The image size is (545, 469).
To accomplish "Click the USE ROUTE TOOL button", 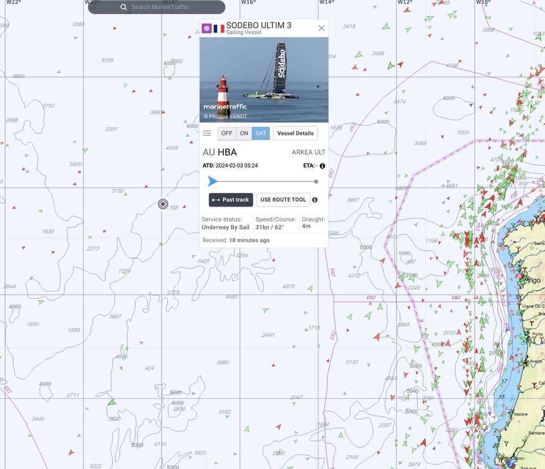I will click(x=283, y=200).
